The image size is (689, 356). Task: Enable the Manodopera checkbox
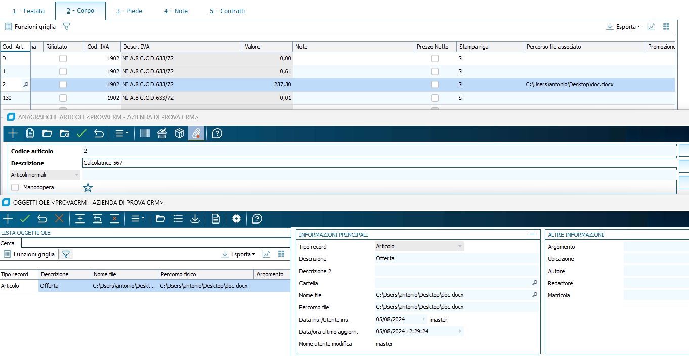[x=15, y=188]
